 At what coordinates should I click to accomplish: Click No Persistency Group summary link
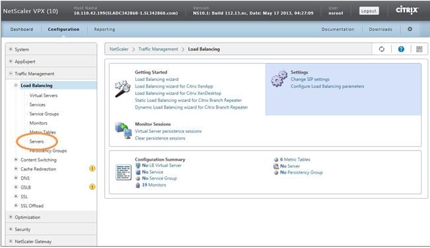point(301,172)
